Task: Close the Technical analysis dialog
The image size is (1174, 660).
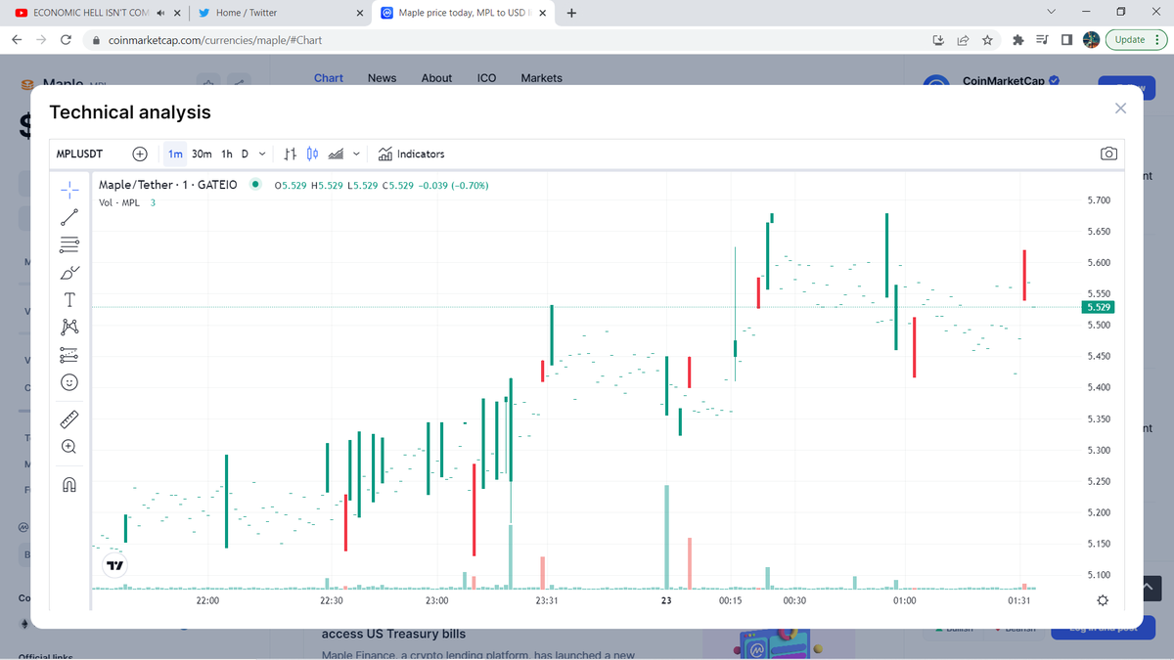Action: coord(1121,109)
